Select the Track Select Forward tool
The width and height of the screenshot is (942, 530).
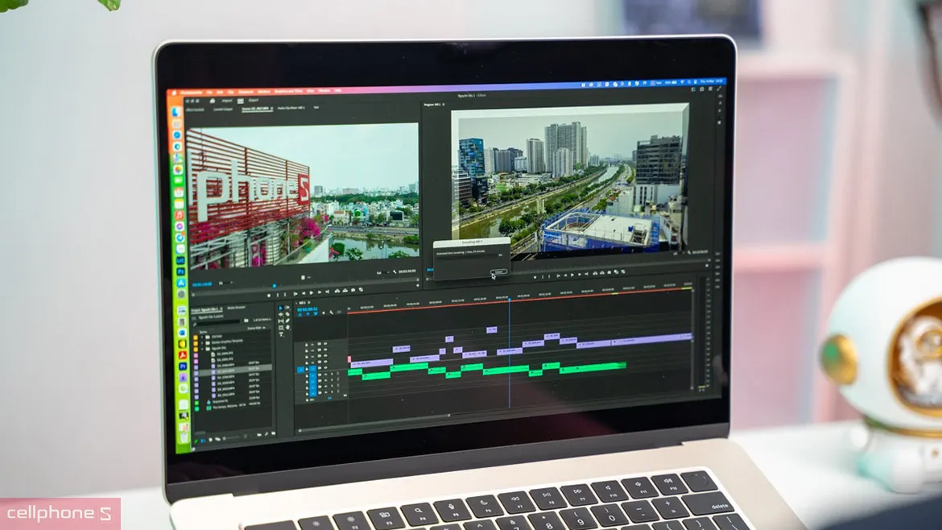coord(287,307)
